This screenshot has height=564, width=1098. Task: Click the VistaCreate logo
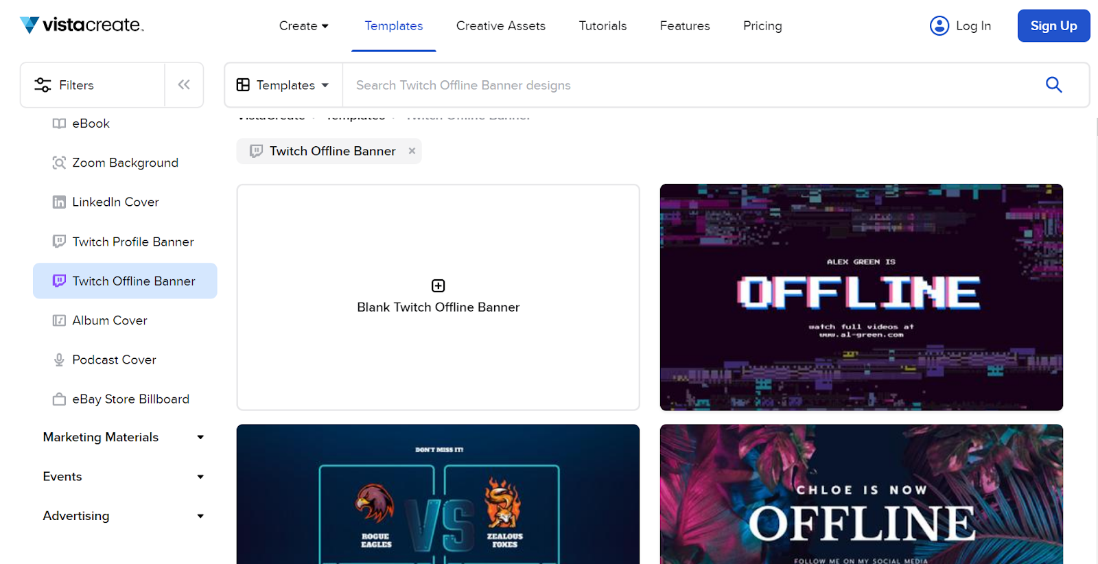coord(82,25)
